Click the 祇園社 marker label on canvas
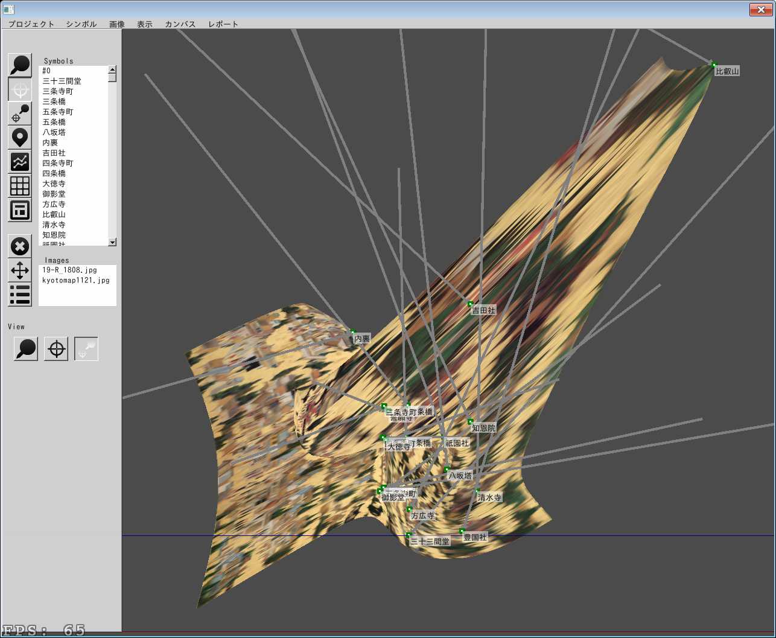 coord(457,443)
